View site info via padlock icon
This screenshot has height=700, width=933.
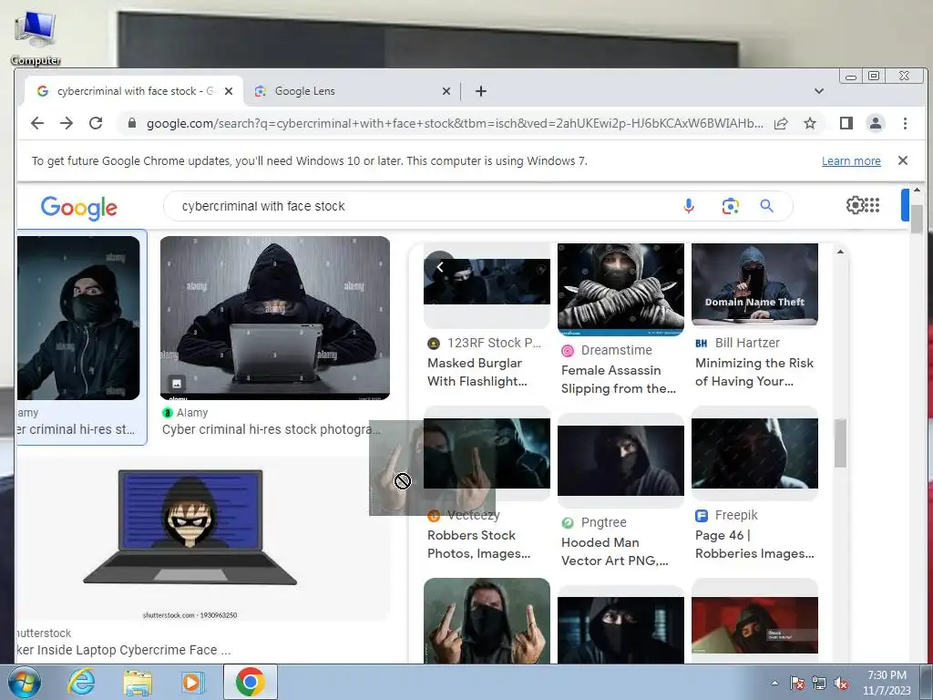coord(132,123)
